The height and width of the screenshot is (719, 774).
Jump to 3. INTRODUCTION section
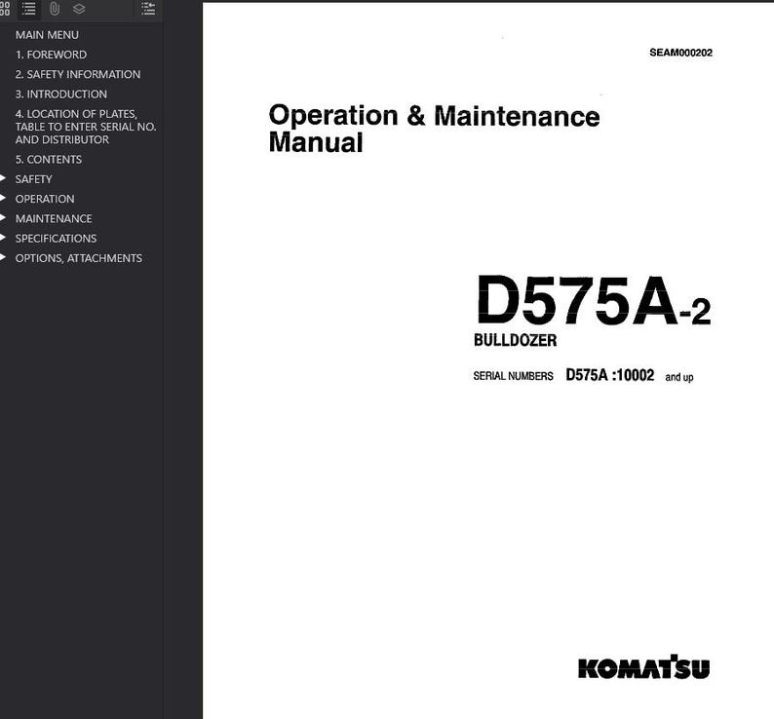[60, 95]
